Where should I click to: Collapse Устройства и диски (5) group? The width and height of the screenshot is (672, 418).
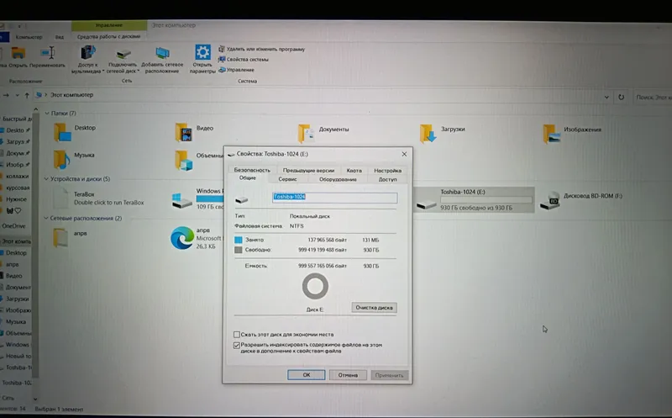(x=46, y=179)
